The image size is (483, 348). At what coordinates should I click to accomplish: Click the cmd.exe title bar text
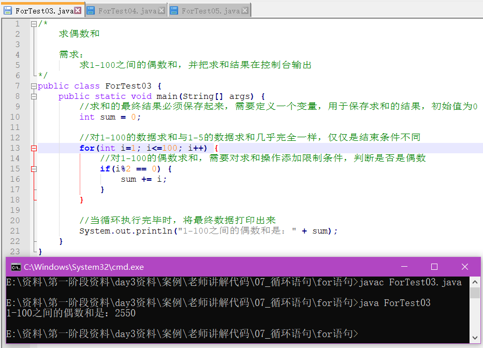coord(84,267)
